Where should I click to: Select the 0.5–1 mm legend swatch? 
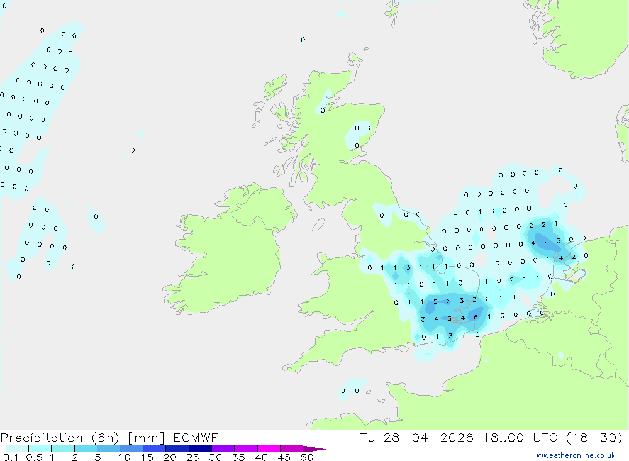click(40, 448)
